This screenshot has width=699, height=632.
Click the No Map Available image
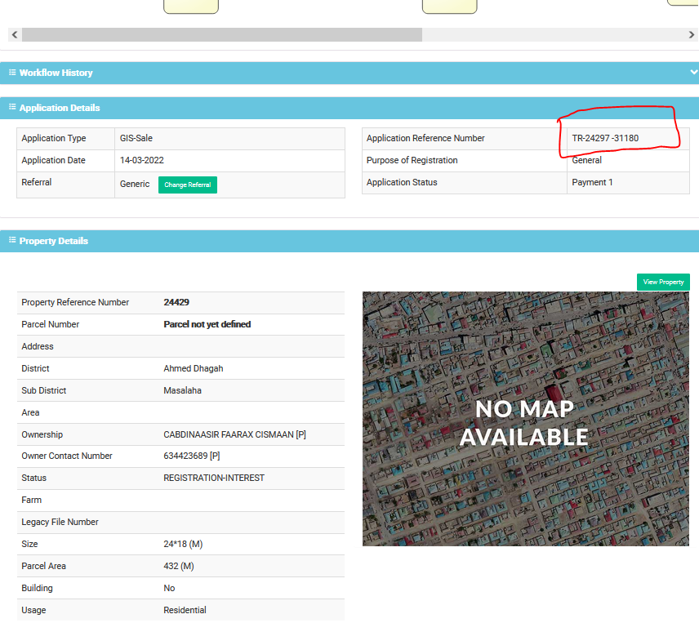526,419
